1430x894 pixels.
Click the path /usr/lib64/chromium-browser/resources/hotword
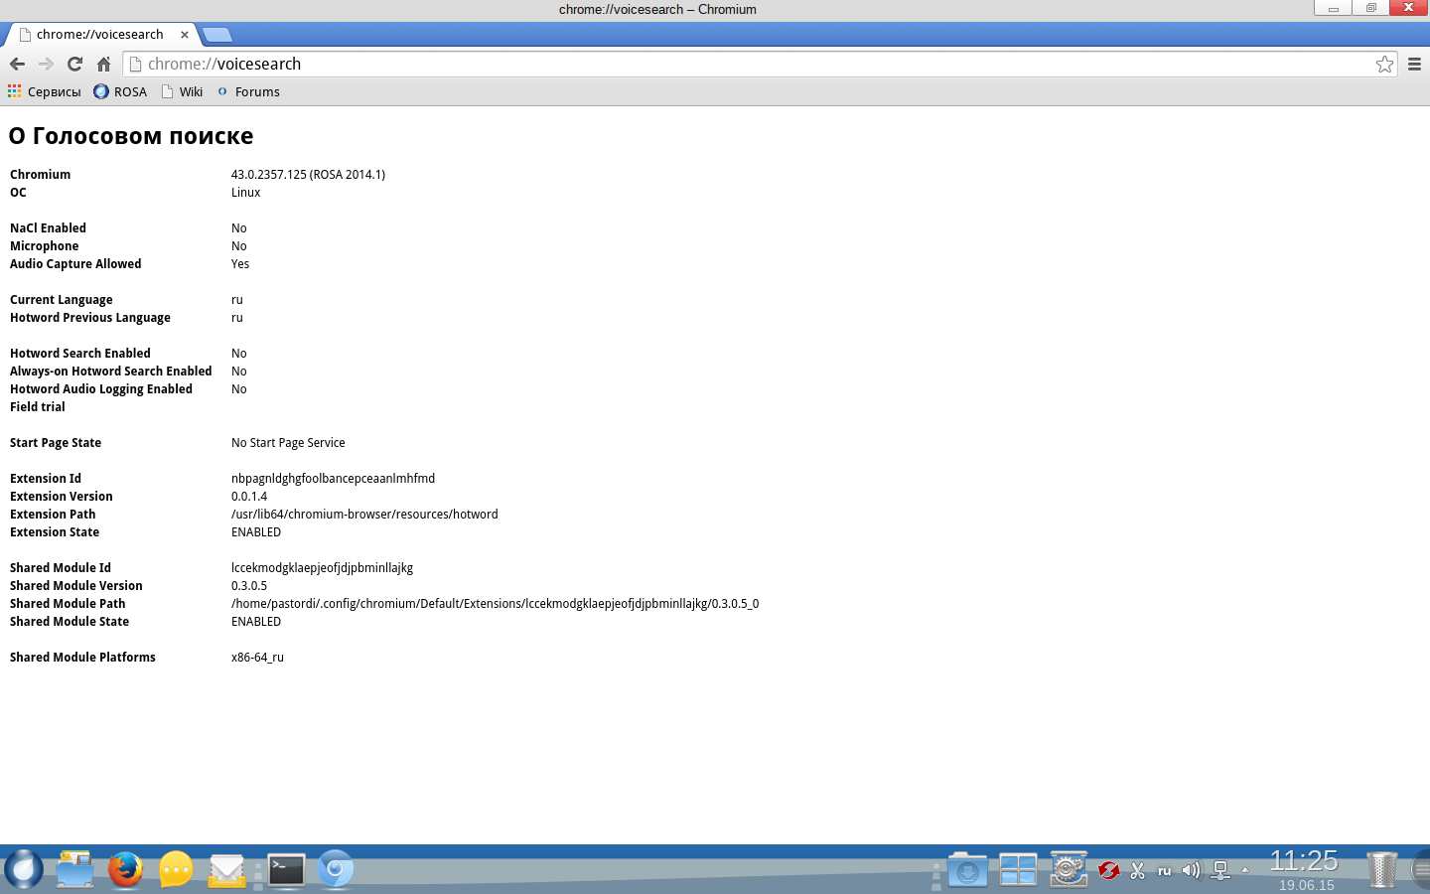point(364,515)
